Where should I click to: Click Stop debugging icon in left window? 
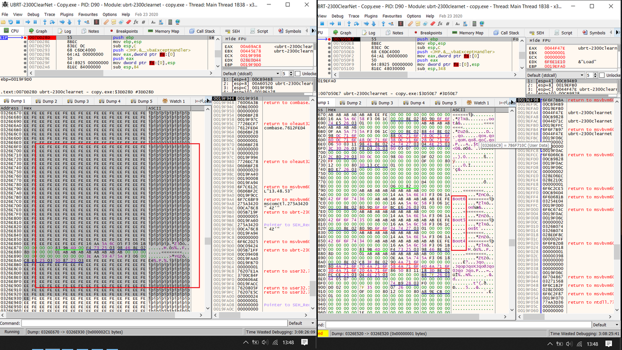tap(18, 22)
